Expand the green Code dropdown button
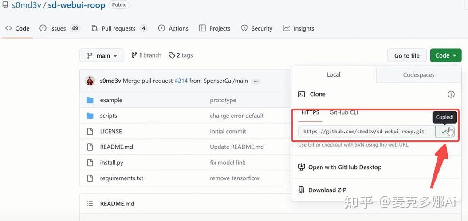This screenshot has height=221, width=468. click(445, 55)
